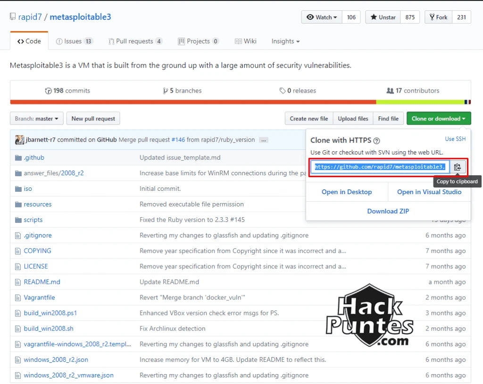Click the windows_2008_r2_vmware.json file icon
The width and height of the screenshot is (483, 384).
click(18, 375)
